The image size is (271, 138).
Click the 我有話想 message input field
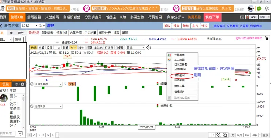(x=8, y=133)
